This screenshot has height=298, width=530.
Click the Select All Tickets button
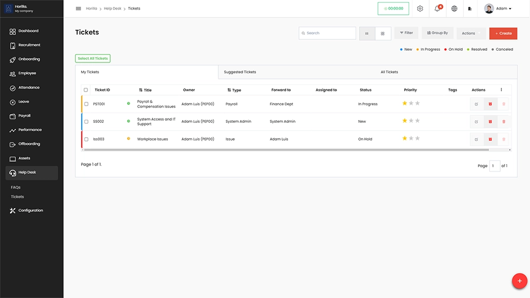[x=93, y=59]
